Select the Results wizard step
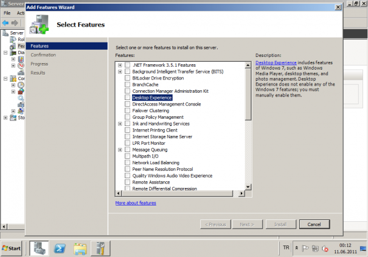Image resolution: width=368 pixels, height=257 pixels. [x=38, y=73]
